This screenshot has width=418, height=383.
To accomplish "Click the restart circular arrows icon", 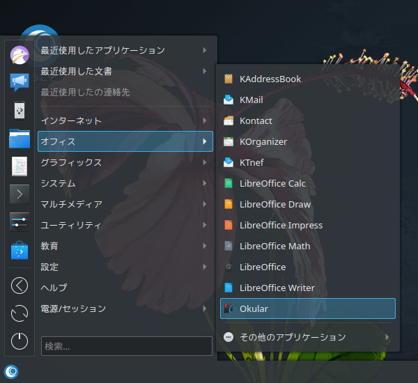I will (20, 313).
